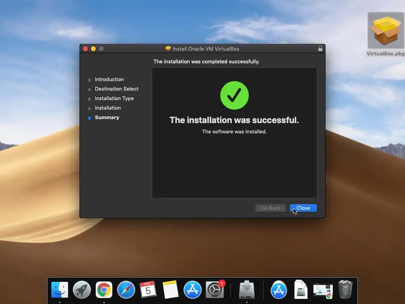The image size is (405, 304).
Task: Open the App Store icon next to Notes
Action: (193, 290)
